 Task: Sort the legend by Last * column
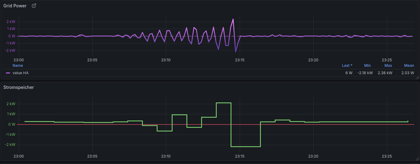[347, 65]
